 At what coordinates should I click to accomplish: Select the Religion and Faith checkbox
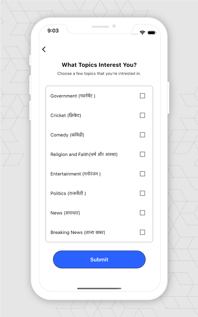(142, 154)
